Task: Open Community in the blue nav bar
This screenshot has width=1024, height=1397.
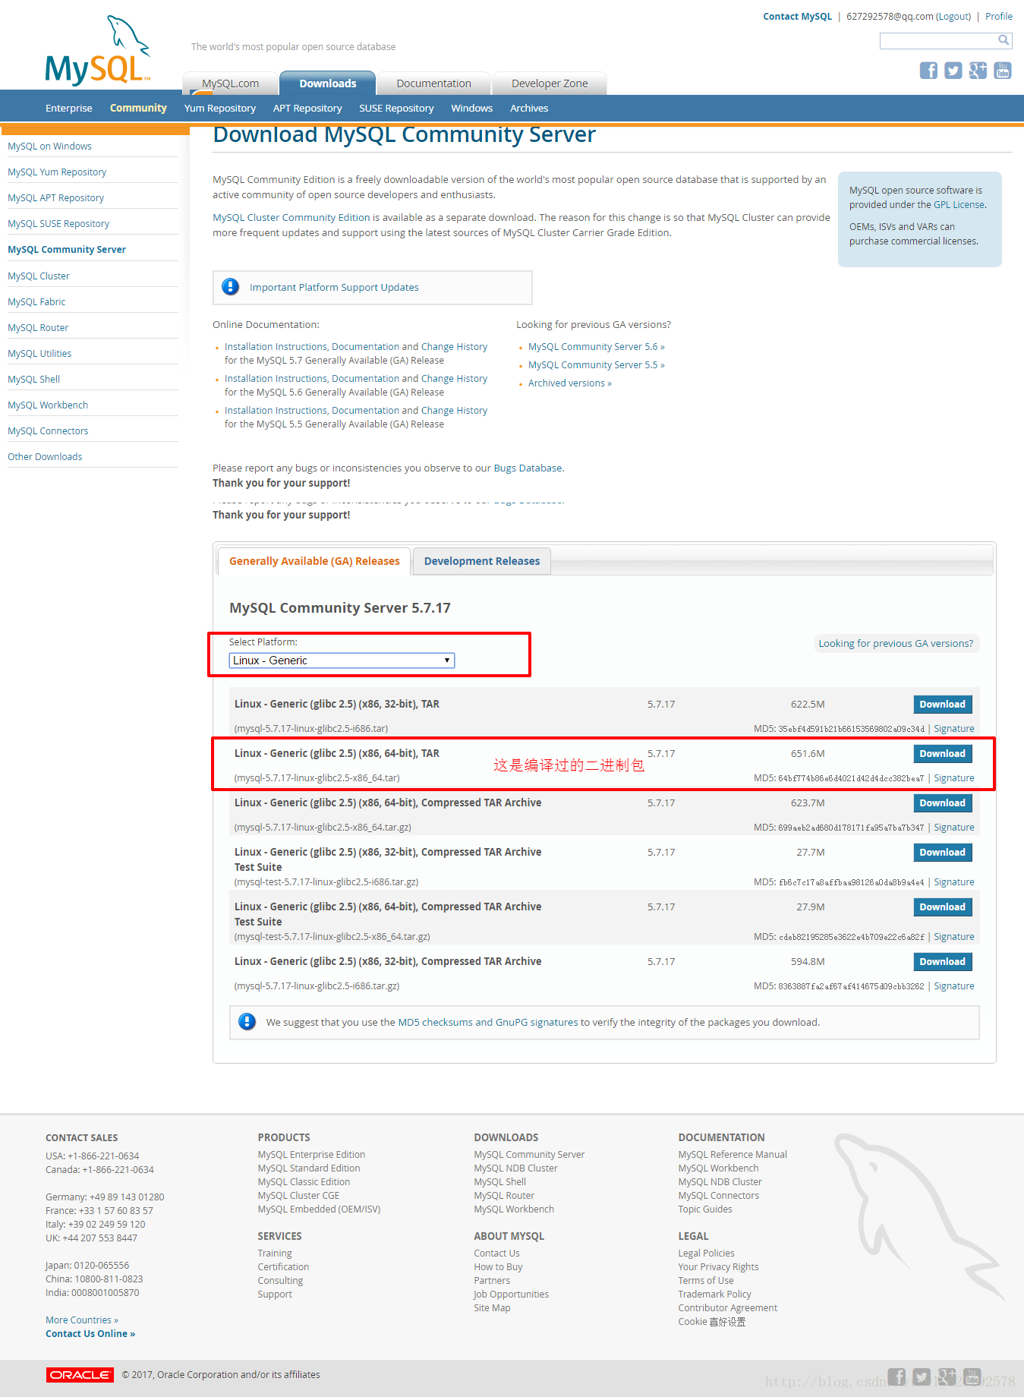Action: (x=138, y=109)
